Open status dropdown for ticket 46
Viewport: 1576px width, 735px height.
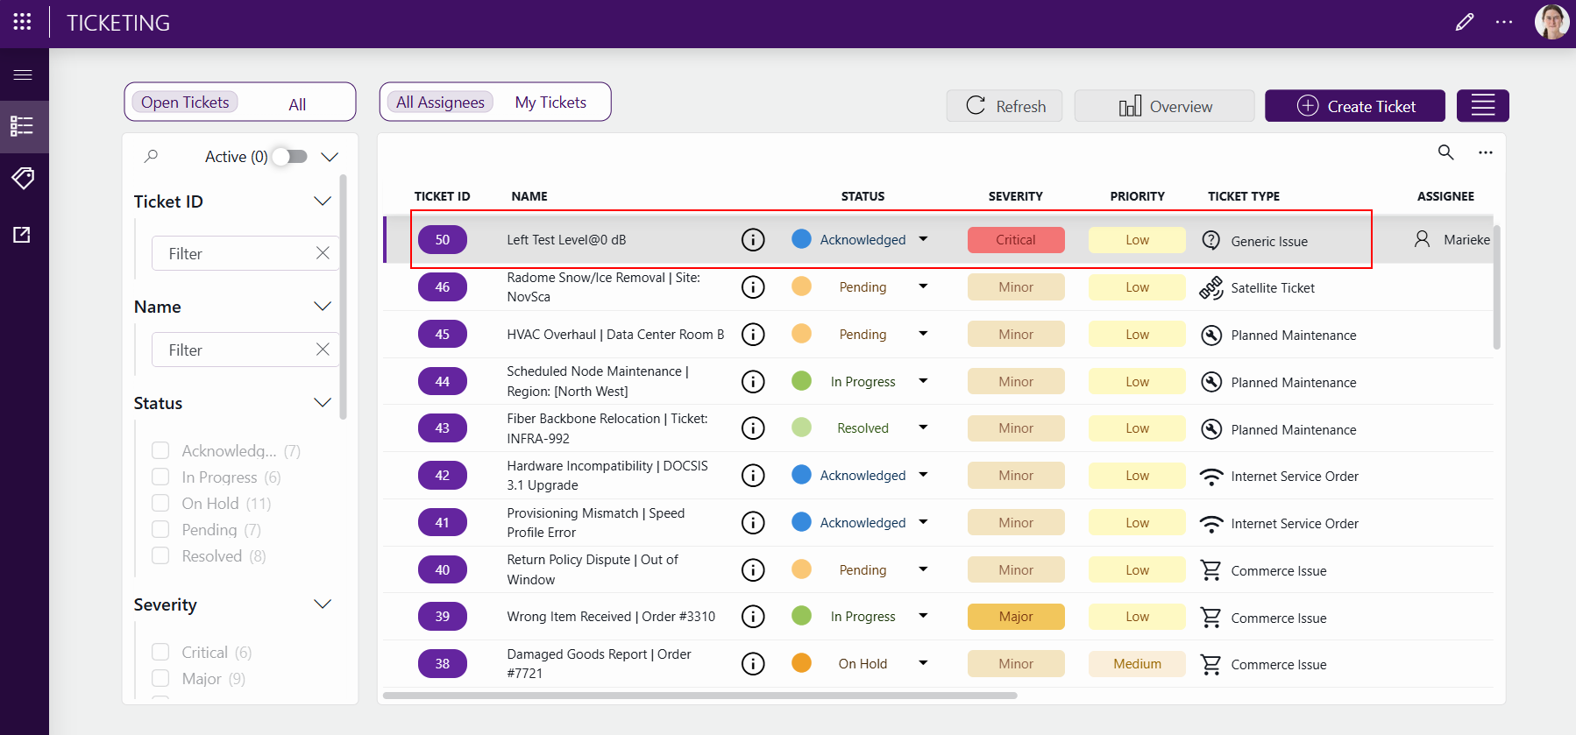(923, 286)
